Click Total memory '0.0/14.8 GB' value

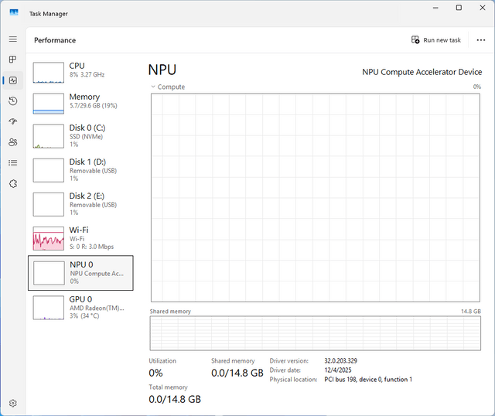coord(175,399)
